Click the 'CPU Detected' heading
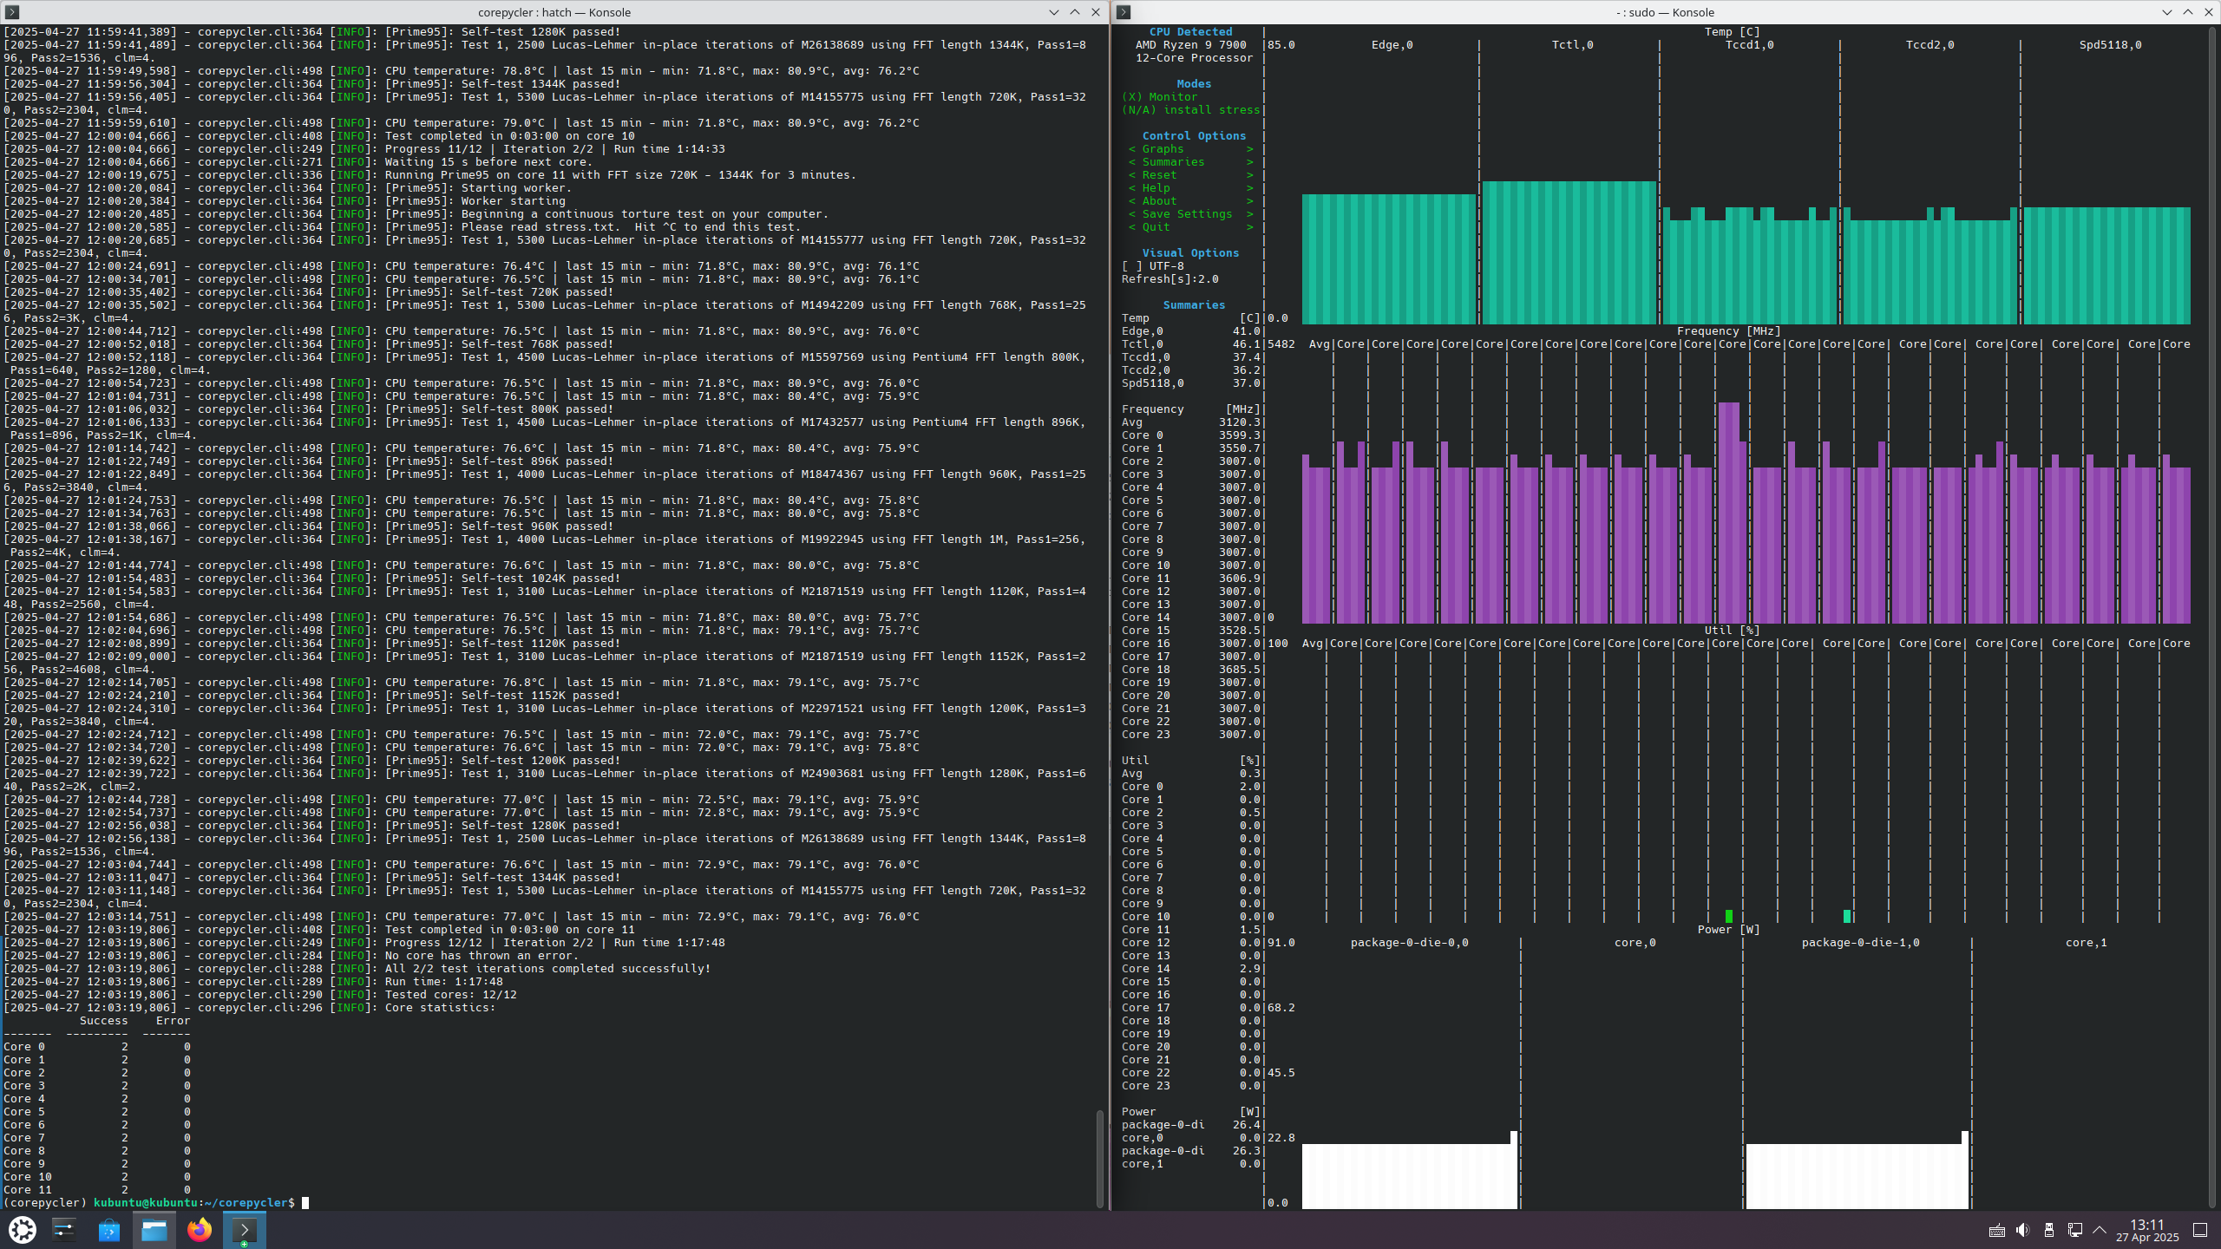2221x1249 pixels. tap(1190, 32)
